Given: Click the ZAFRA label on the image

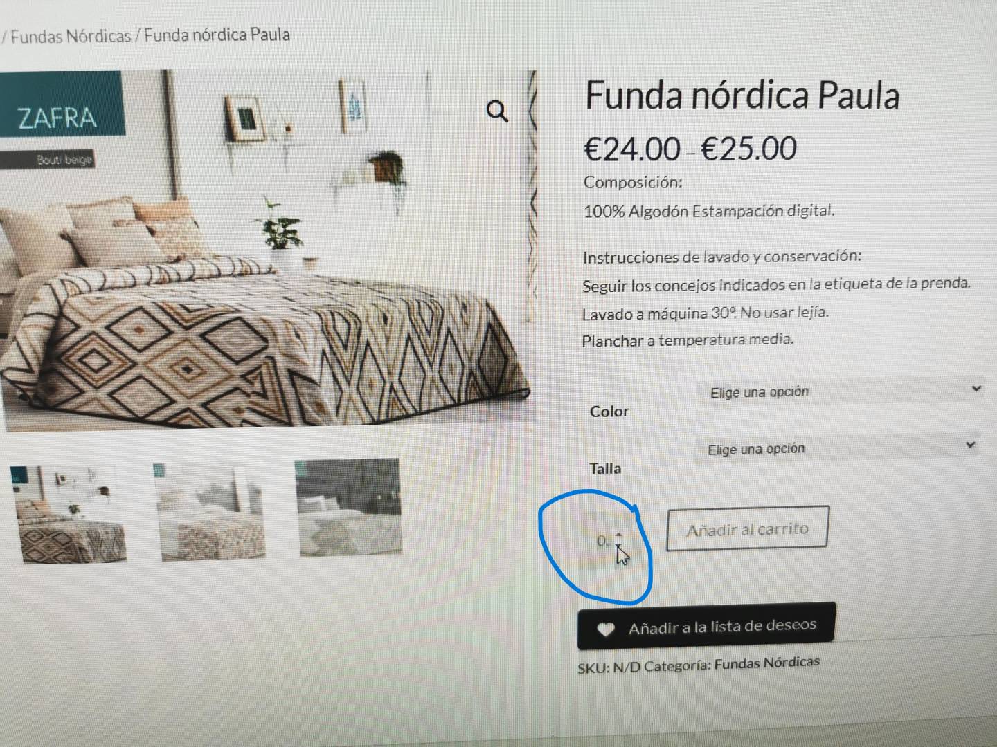Looking at the screenshot, I should 57,118.
